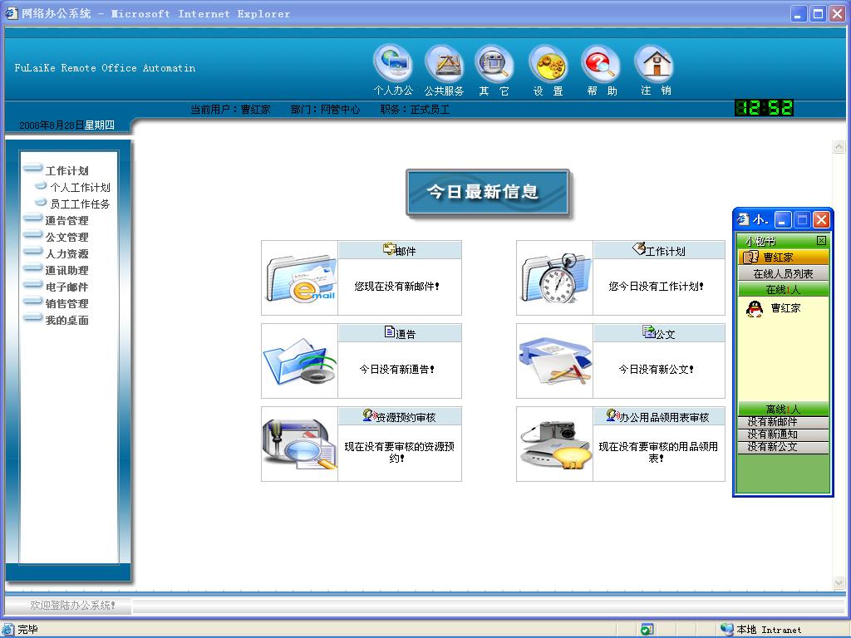
Task: Click the 公共服务 public service icon
Action: [x=444, y=65]
